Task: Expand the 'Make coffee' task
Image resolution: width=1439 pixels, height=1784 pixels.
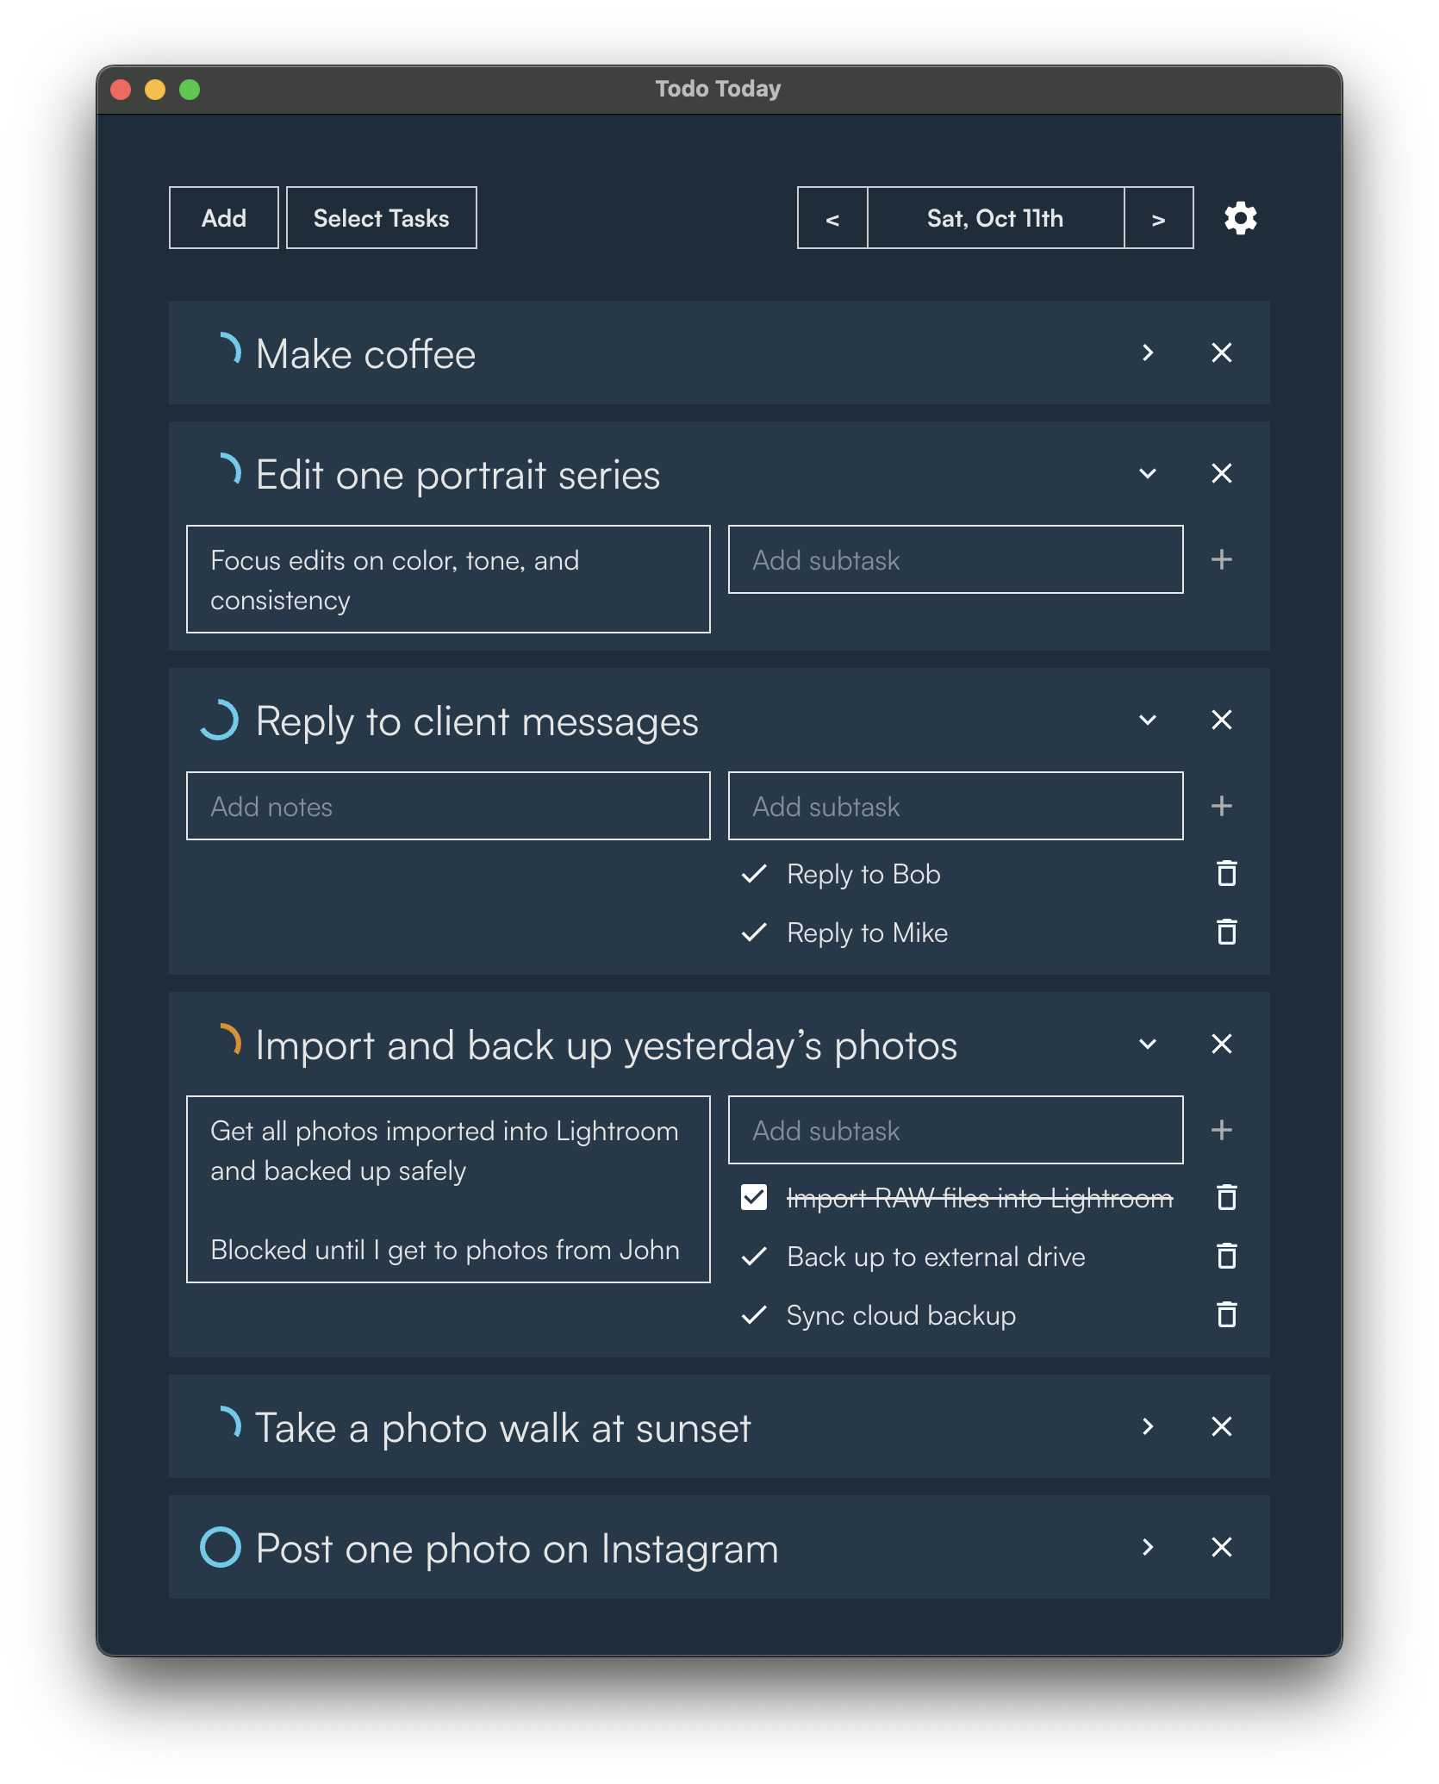Action: point(1147,352)
